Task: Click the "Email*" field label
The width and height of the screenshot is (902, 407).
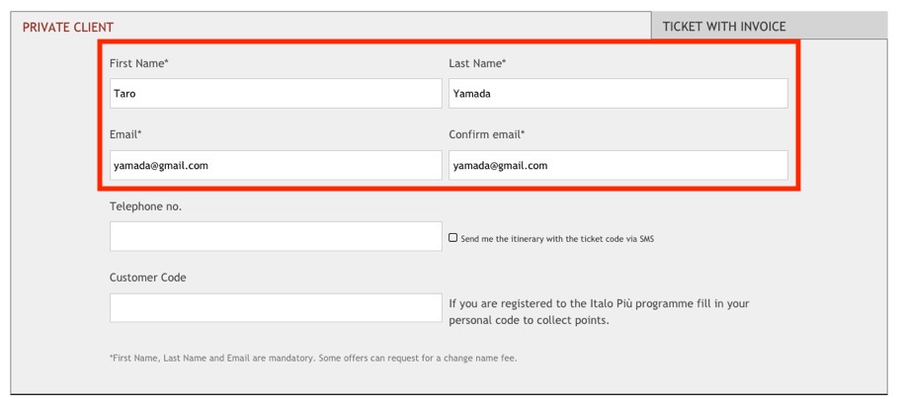Action: tap(126, 134)
